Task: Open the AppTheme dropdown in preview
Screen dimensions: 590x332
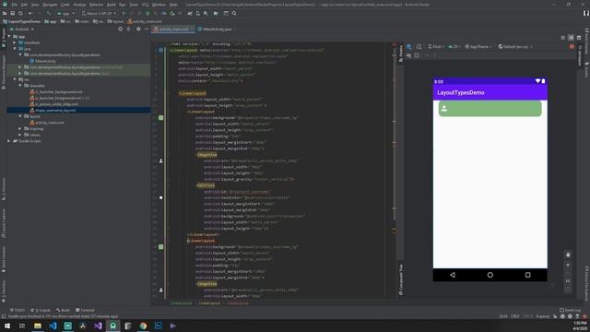Action: point(478,47)
